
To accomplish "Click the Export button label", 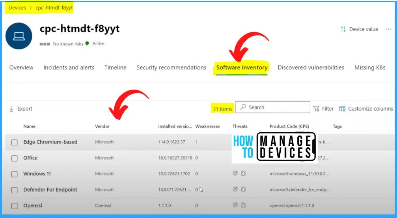I will tap(24, 109).
